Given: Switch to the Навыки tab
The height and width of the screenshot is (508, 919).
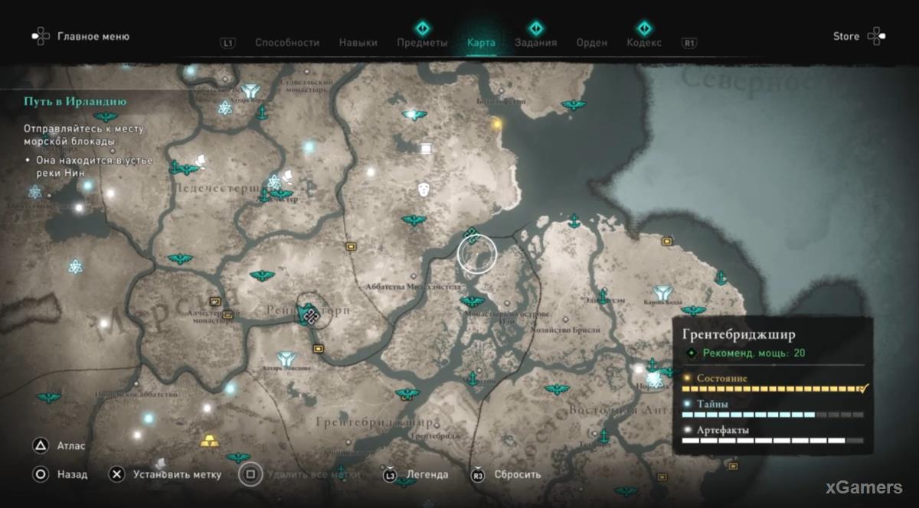Looking at the screenshot, I should [x=358, y=43].
